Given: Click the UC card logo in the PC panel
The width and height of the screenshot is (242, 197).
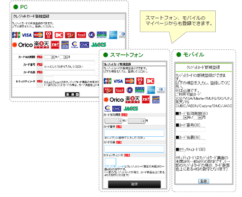Looking at the screenshot, I should click(91, 35).
